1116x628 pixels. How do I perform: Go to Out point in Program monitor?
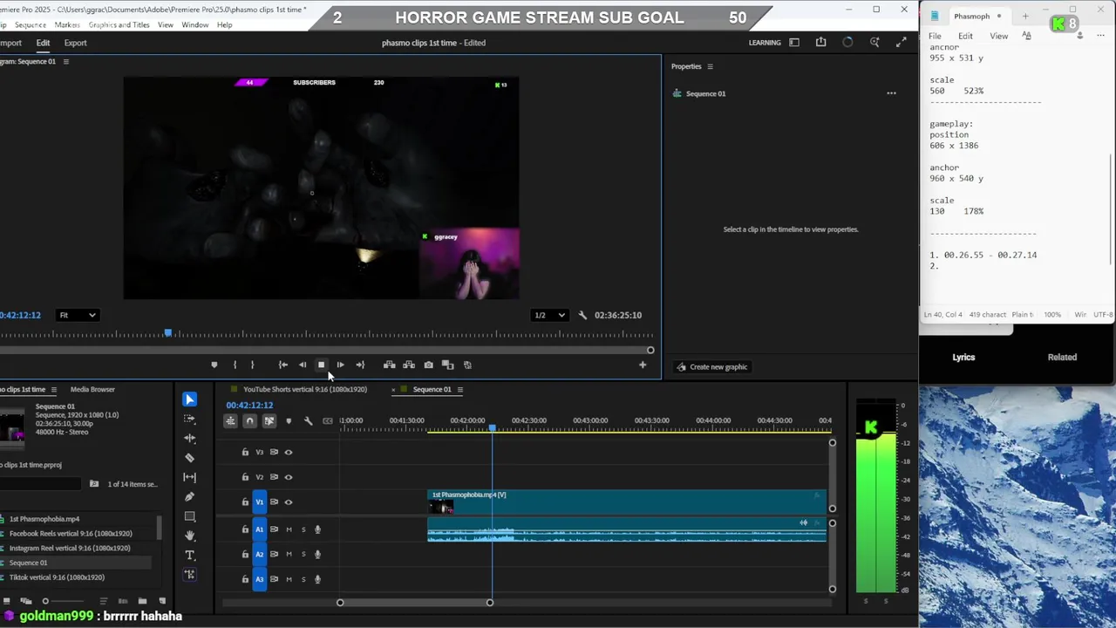360,365
